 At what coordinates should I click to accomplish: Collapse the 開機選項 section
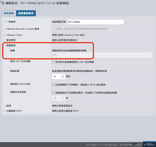coord(5,45)
